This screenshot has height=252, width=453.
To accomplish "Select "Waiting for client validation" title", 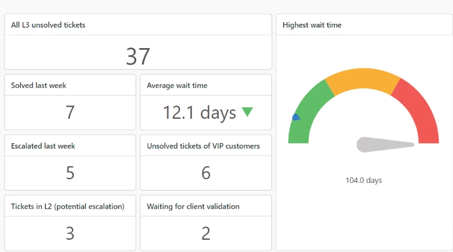I will pos(193,207).
